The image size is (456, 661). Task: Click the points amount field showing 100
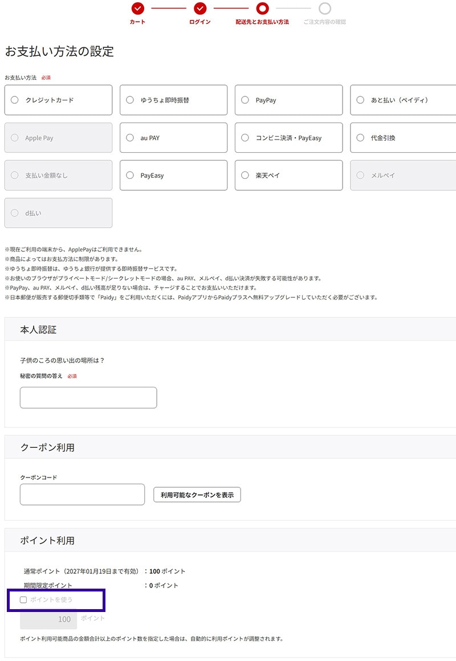(48, 619)
